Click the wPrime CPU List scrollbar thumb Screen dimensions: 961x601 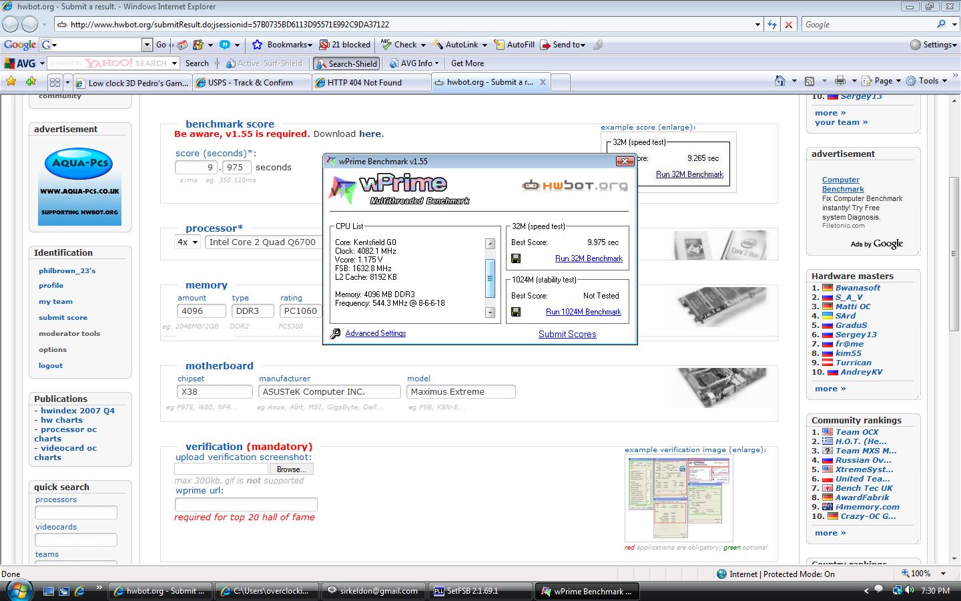490,277
